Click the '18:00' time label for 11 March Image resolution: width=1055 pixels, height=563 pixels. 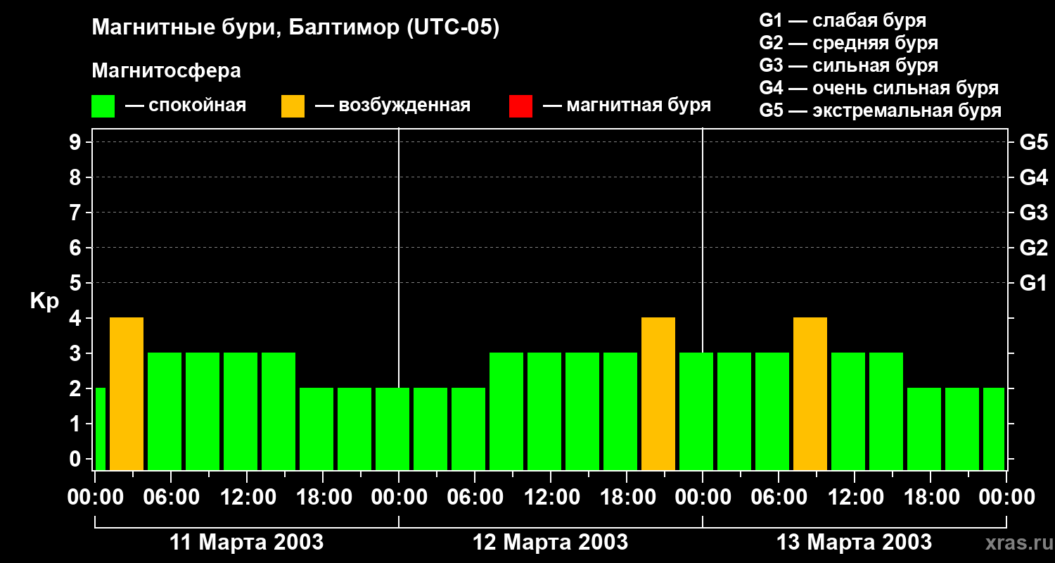tap(323, 498)
